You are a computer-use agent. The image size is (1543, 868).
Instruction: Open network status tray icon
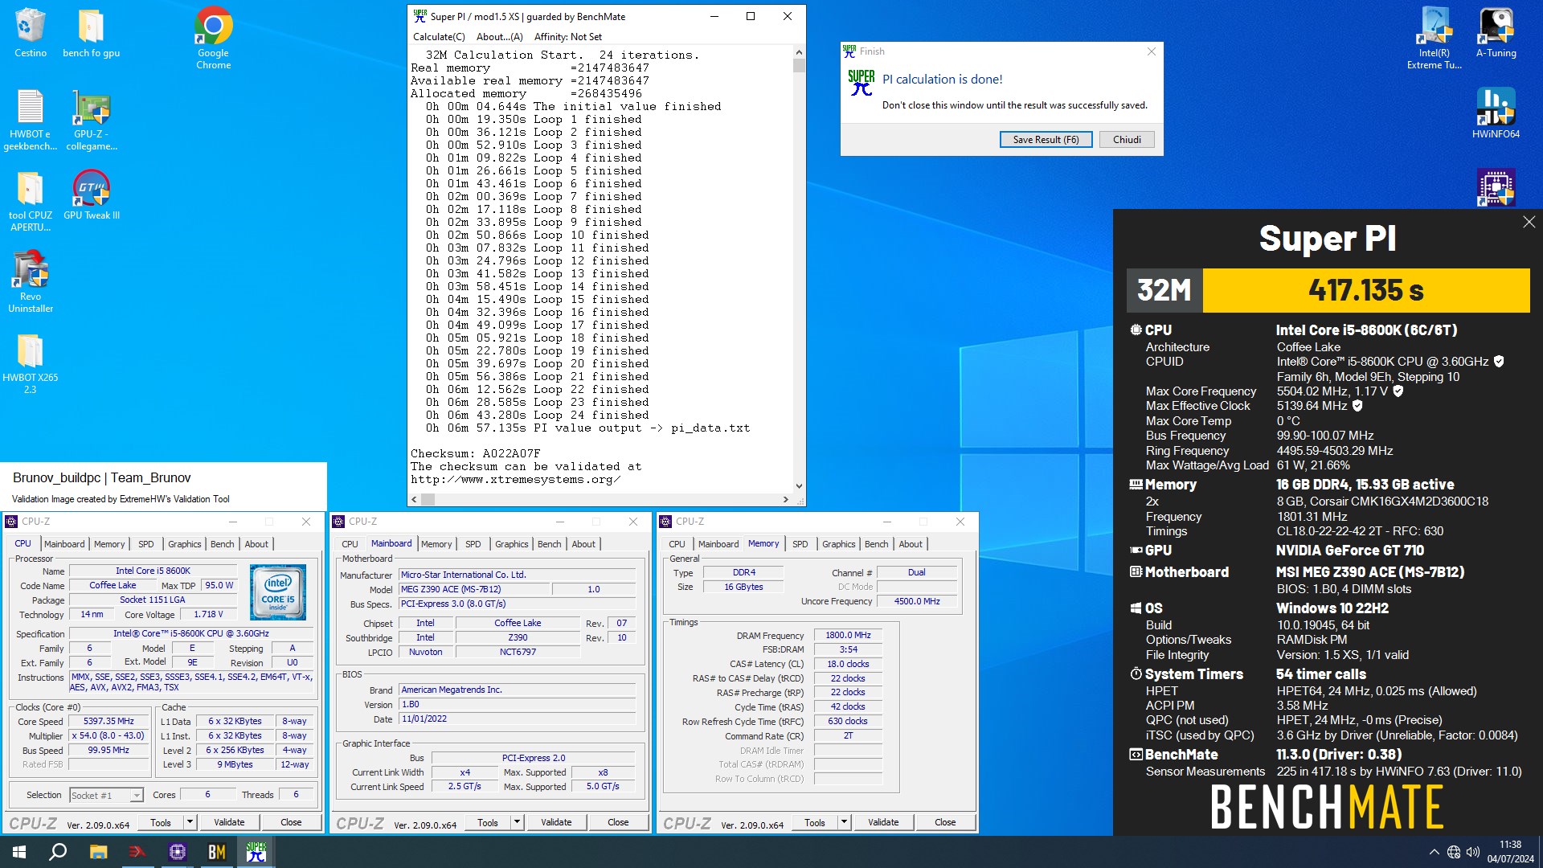click(1454, 852)
